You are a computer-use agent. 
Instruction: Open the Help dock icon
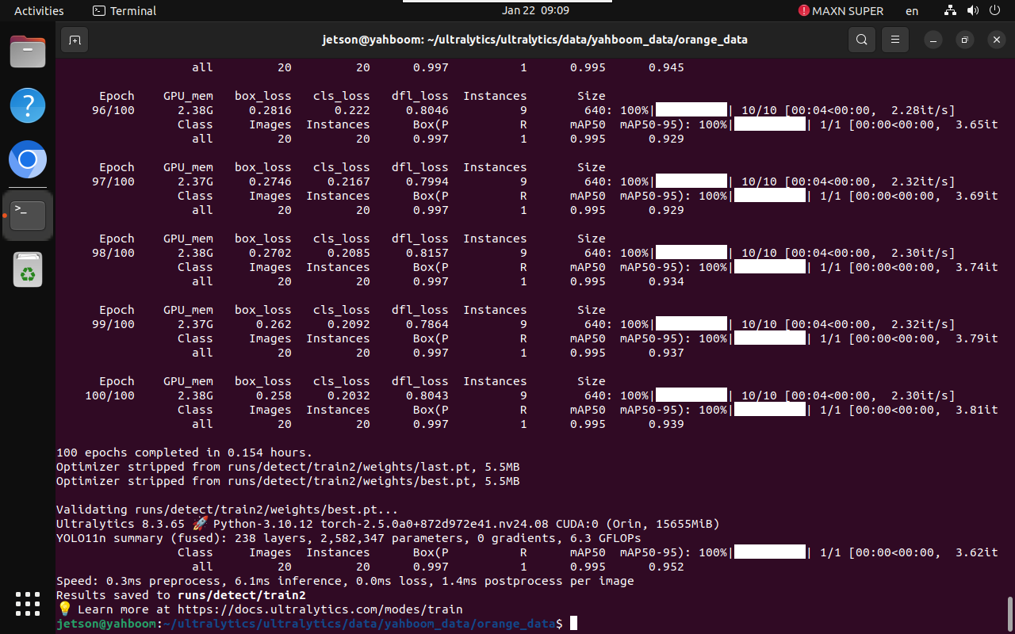tap(28, 105)
